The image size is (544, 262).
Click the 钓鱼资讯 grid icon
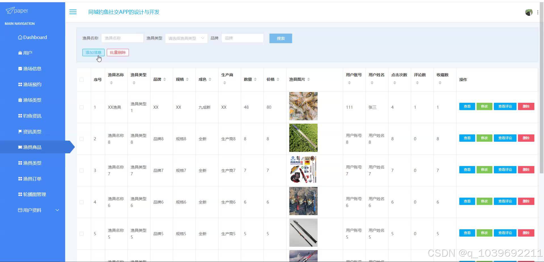point(20,116)
